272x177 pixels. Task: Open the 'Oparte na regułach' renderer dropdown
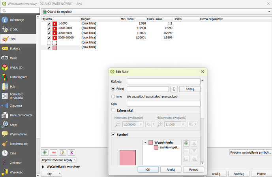coord(155,11)
